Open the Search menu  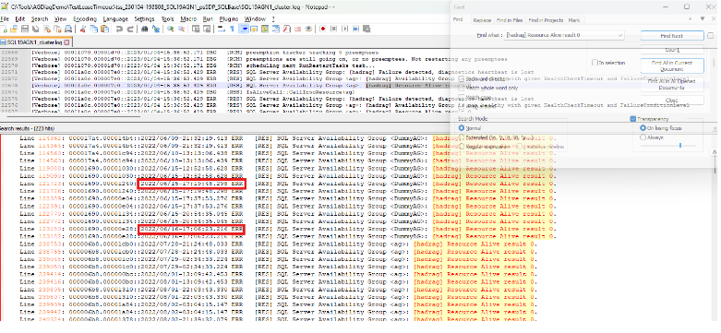(x=40, y=18)
